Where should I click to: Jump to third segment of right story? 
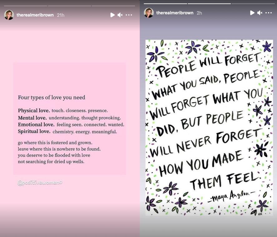[x=253, y=3]
